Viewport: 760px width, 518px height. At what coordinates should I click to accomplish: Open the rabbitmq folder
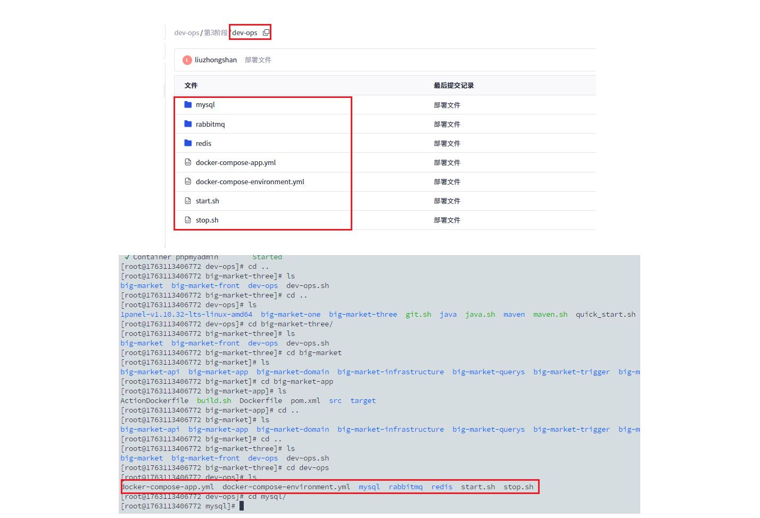coord(211,124)
